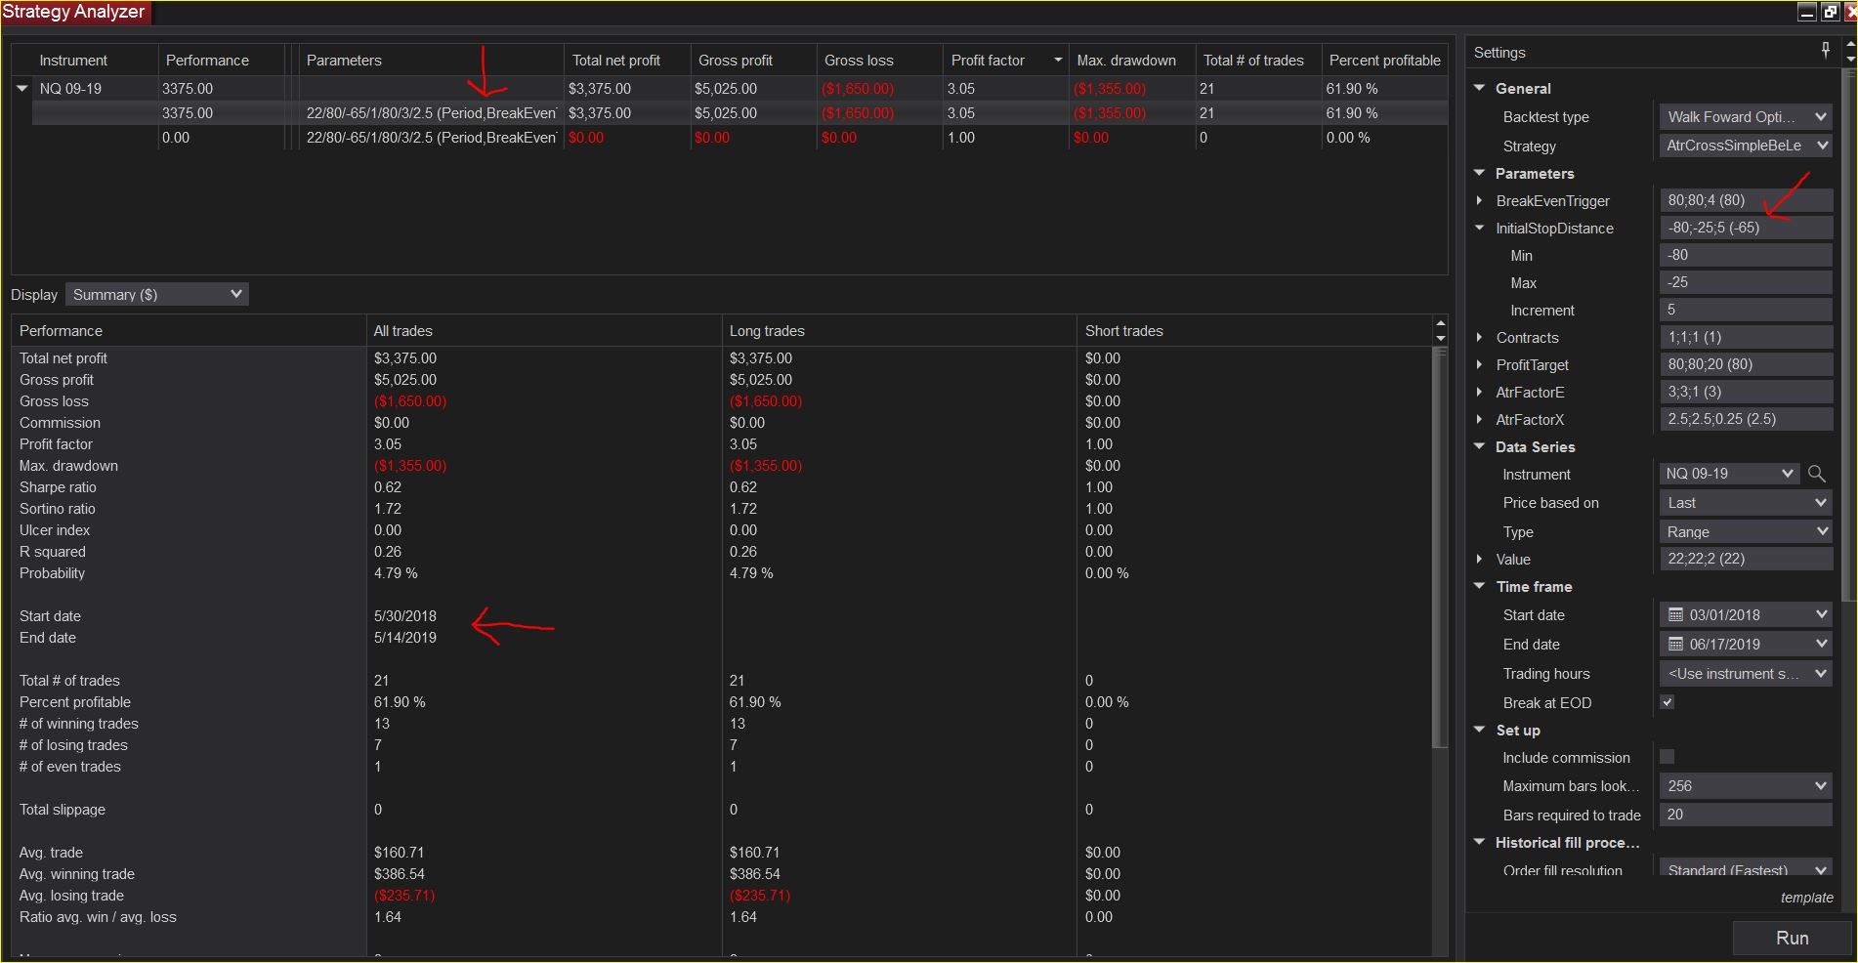Click the AtrFactorX value field

1746,419
